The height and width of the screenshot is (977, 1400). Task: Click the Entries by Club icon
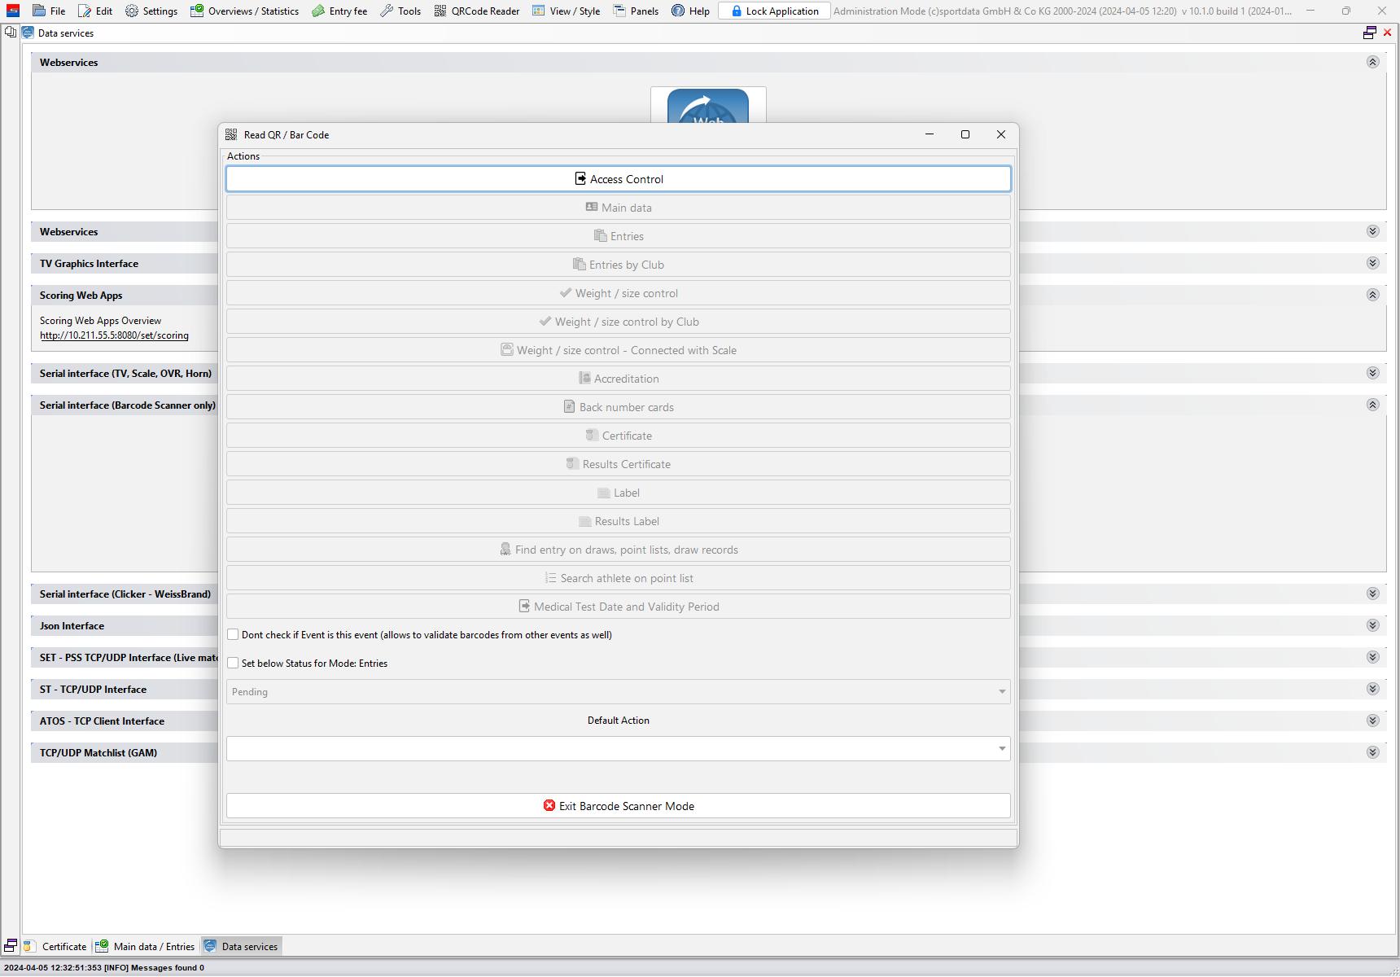point(580,264)
